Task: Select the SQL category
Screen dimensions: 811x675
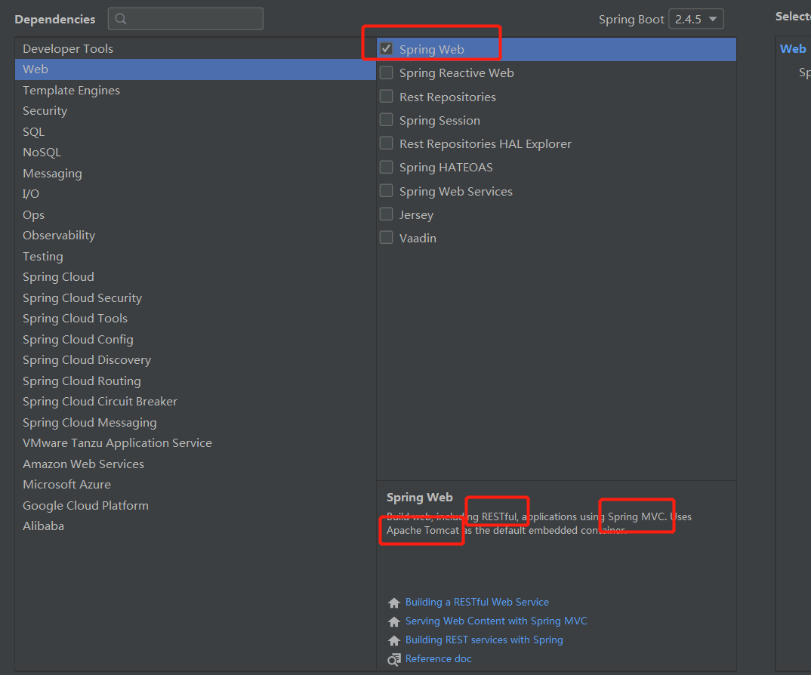Action: pos(196,132)
